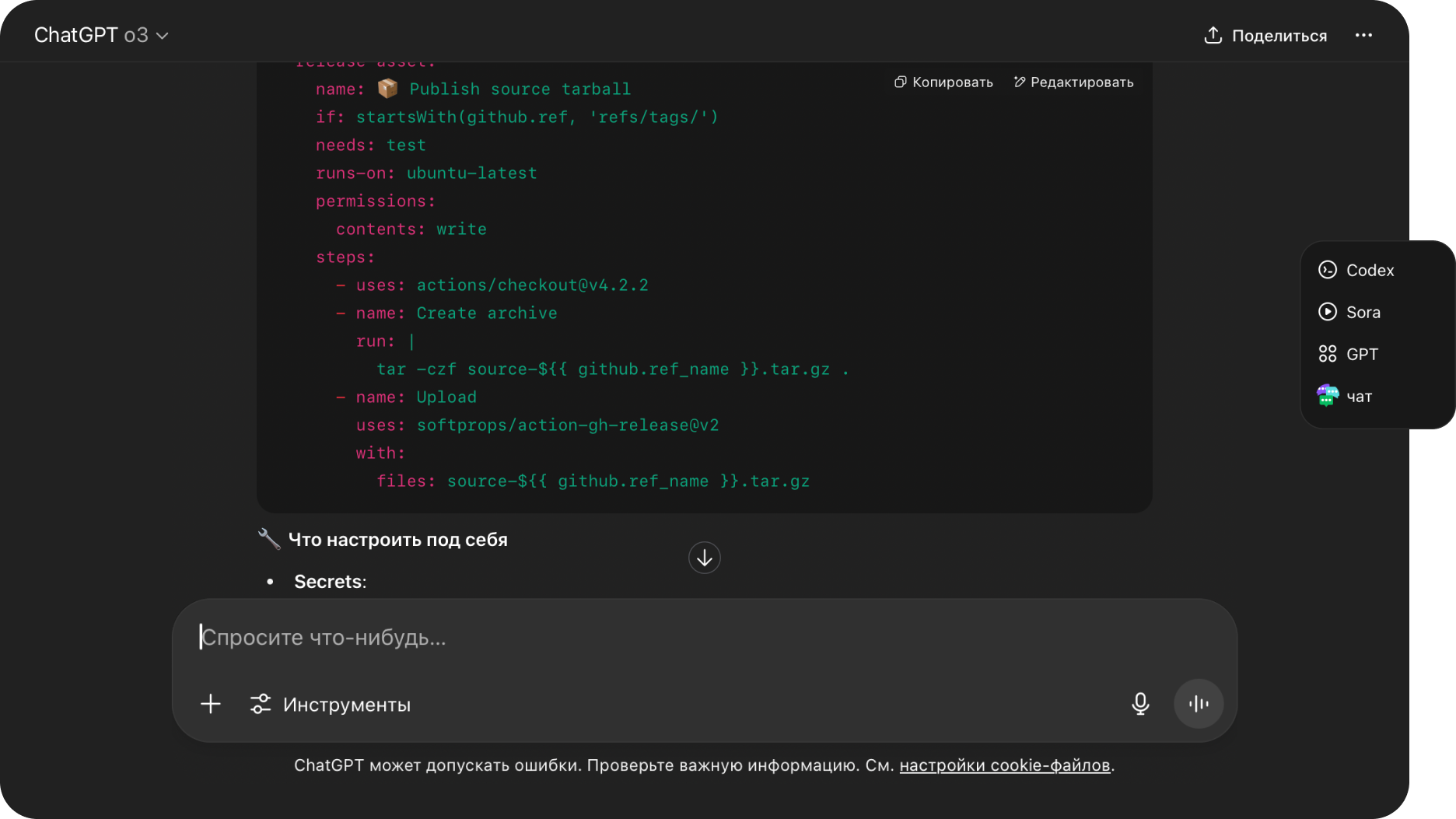1456x819 pixels.
Task: Start voice mode with the waveform button
Action: 1199,704
